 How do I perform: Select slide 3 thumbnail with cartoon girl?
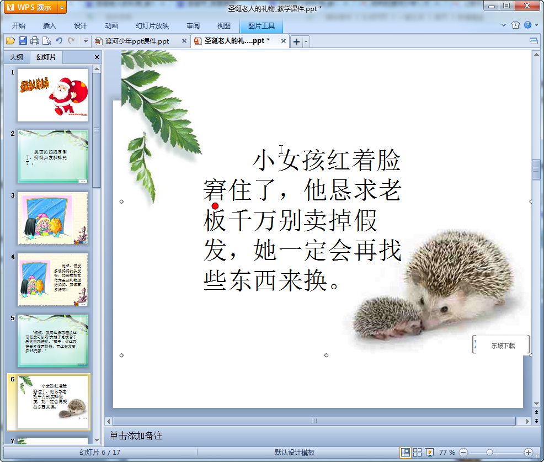53,218
